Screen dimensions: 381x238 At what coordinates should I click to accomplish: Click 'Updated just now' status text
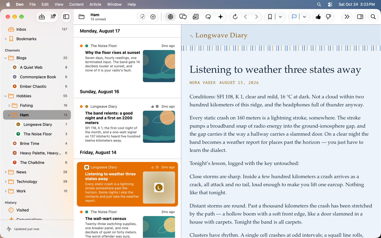click(x=27, y=229)
